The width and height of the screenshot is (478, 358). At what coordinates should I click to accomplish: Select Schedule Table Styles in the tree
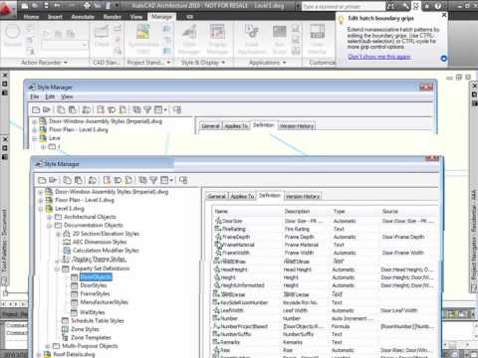coord(98,321)
